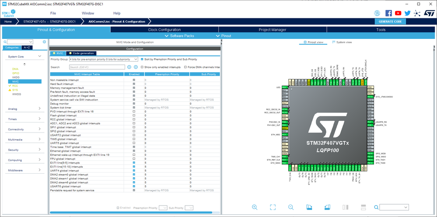Open the categories settings gear icon
The height and width of the screenshot is (217, 437).
44,42
